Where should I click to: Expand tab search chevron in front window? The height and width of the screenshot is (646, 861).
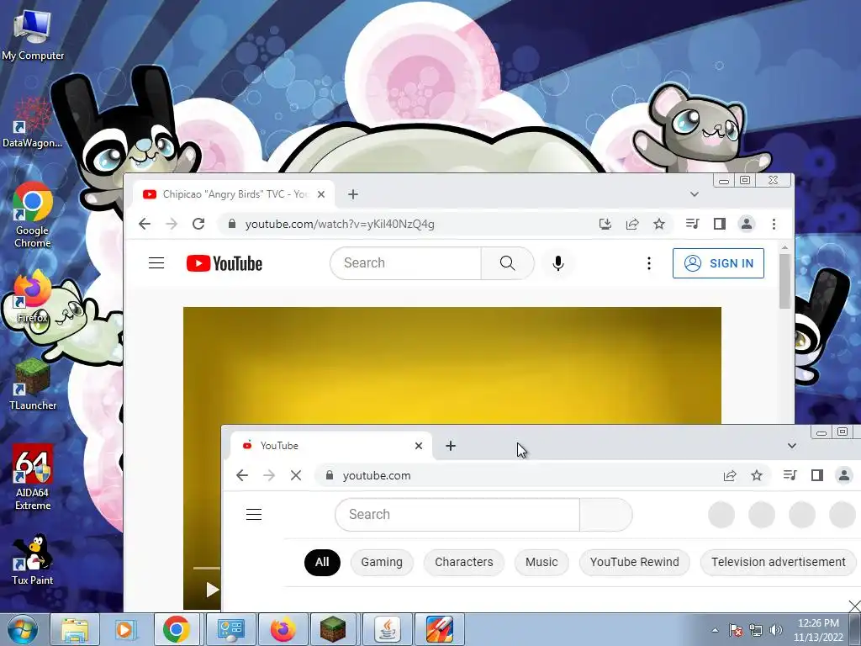pos(791,446)
